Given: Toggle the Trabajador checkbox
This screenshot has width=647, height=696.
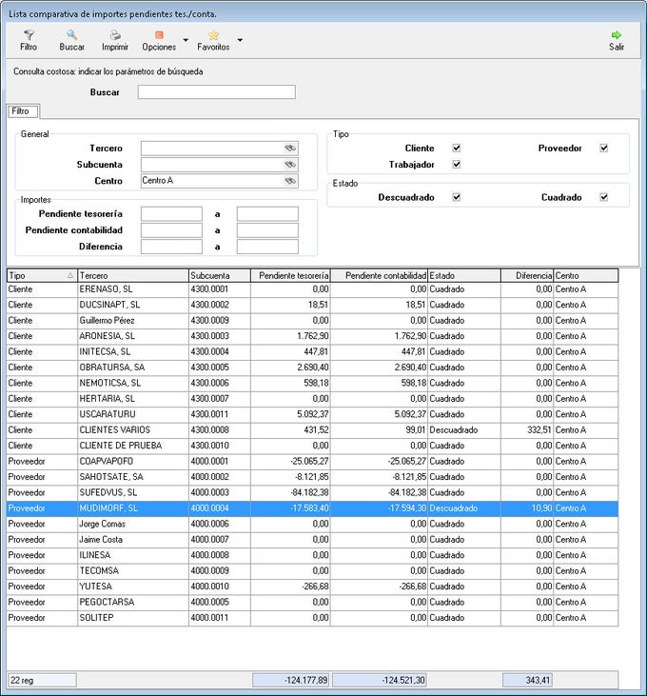Looking at the screenshot, I should [457, 164].
